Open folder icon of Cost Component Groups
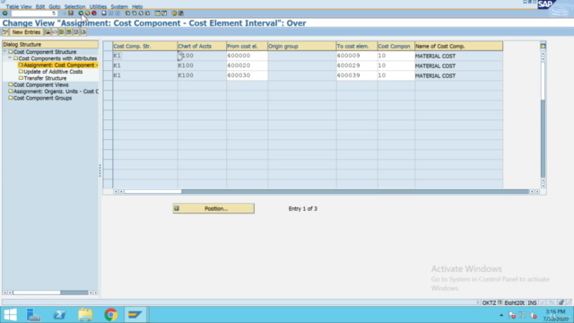The height and width of the screenshot is (323, 574). click(x=11, y=98)
